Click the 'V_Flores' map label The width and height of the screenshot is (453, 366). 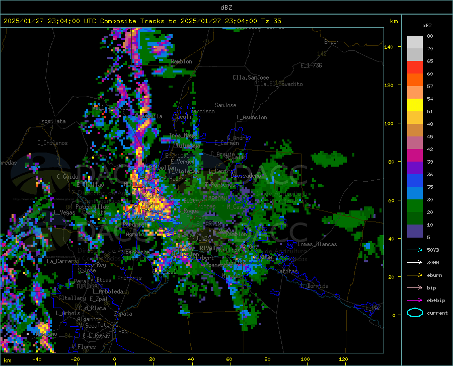[x=84, y=347]
